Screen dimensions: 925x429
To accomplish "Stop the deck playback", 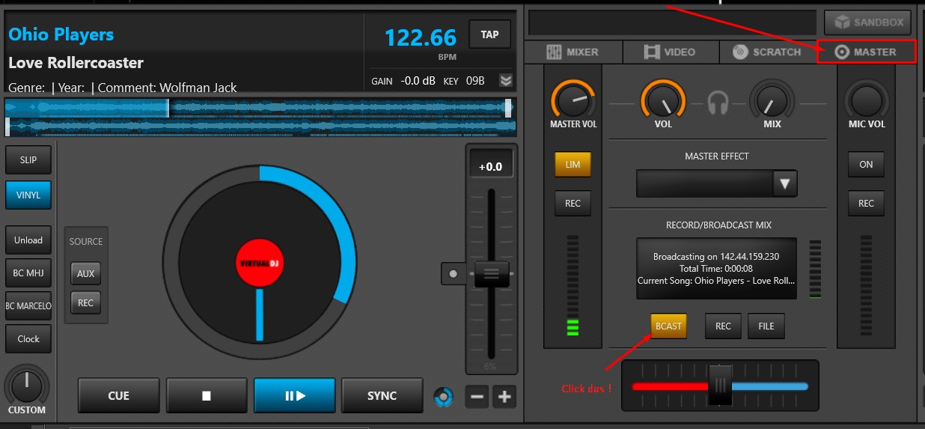I will click(207, 395).
